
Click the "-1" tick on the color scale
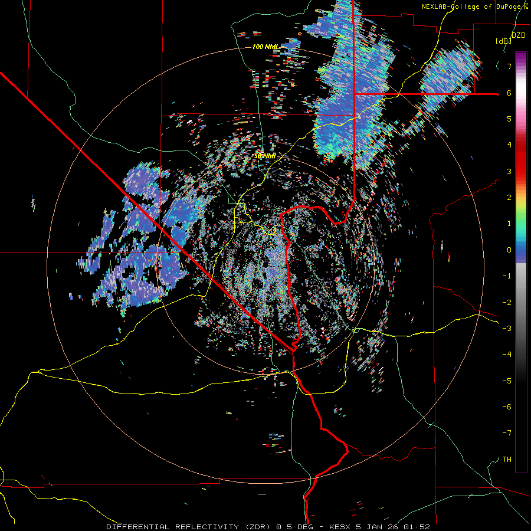(507, 276)
